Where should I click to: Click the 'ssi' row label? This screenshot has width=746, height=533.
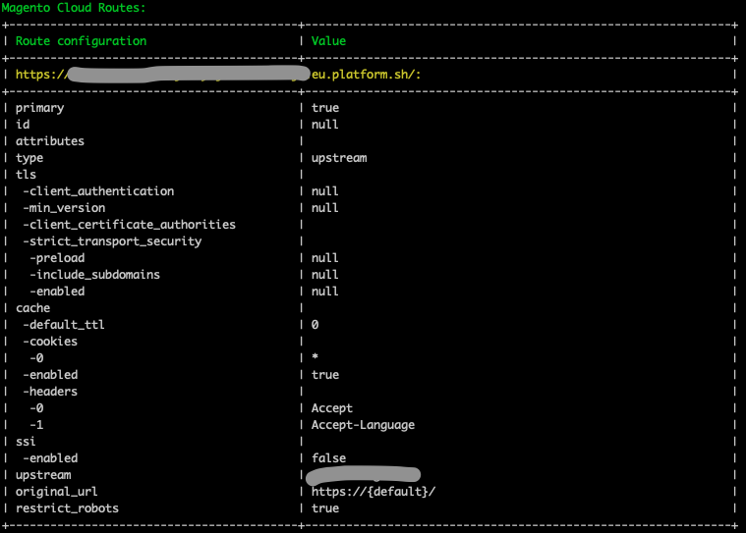(x=26, y=442)
